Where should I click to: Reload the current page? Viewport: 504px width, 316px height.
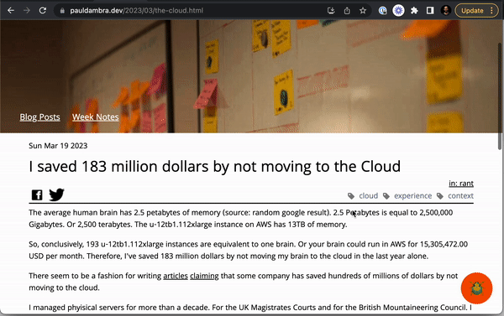(x=43, y=11)
